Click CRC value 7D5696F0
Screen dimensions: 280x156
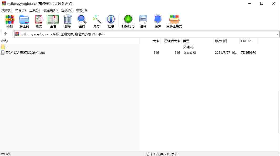(248, 53)
